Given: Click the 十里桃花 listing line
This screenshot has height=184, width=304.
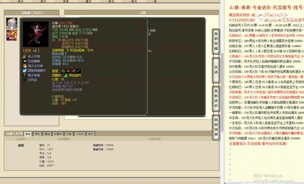Looking at the screenshot, I should click(x=266, y=82).
